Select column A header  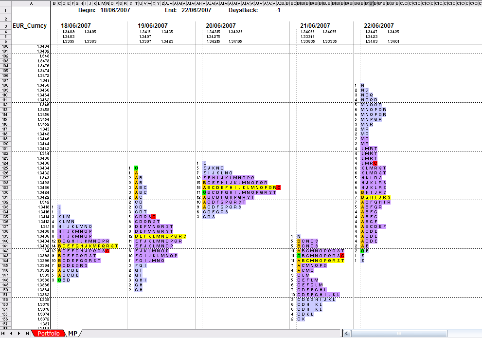[31, 3]
